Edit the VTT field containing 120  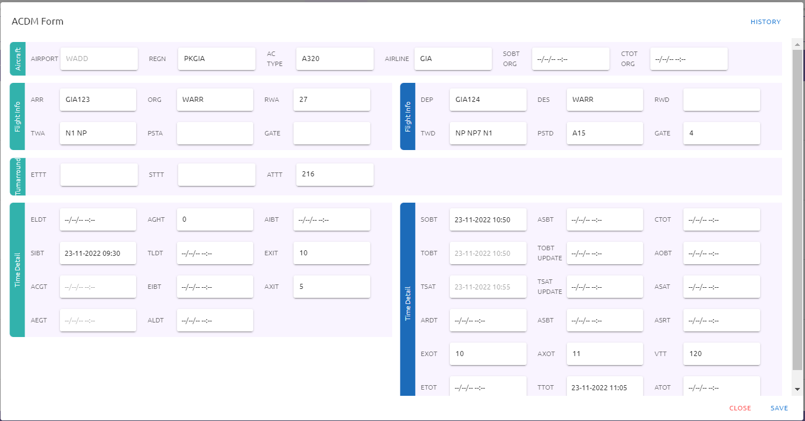tap(722, 353)
